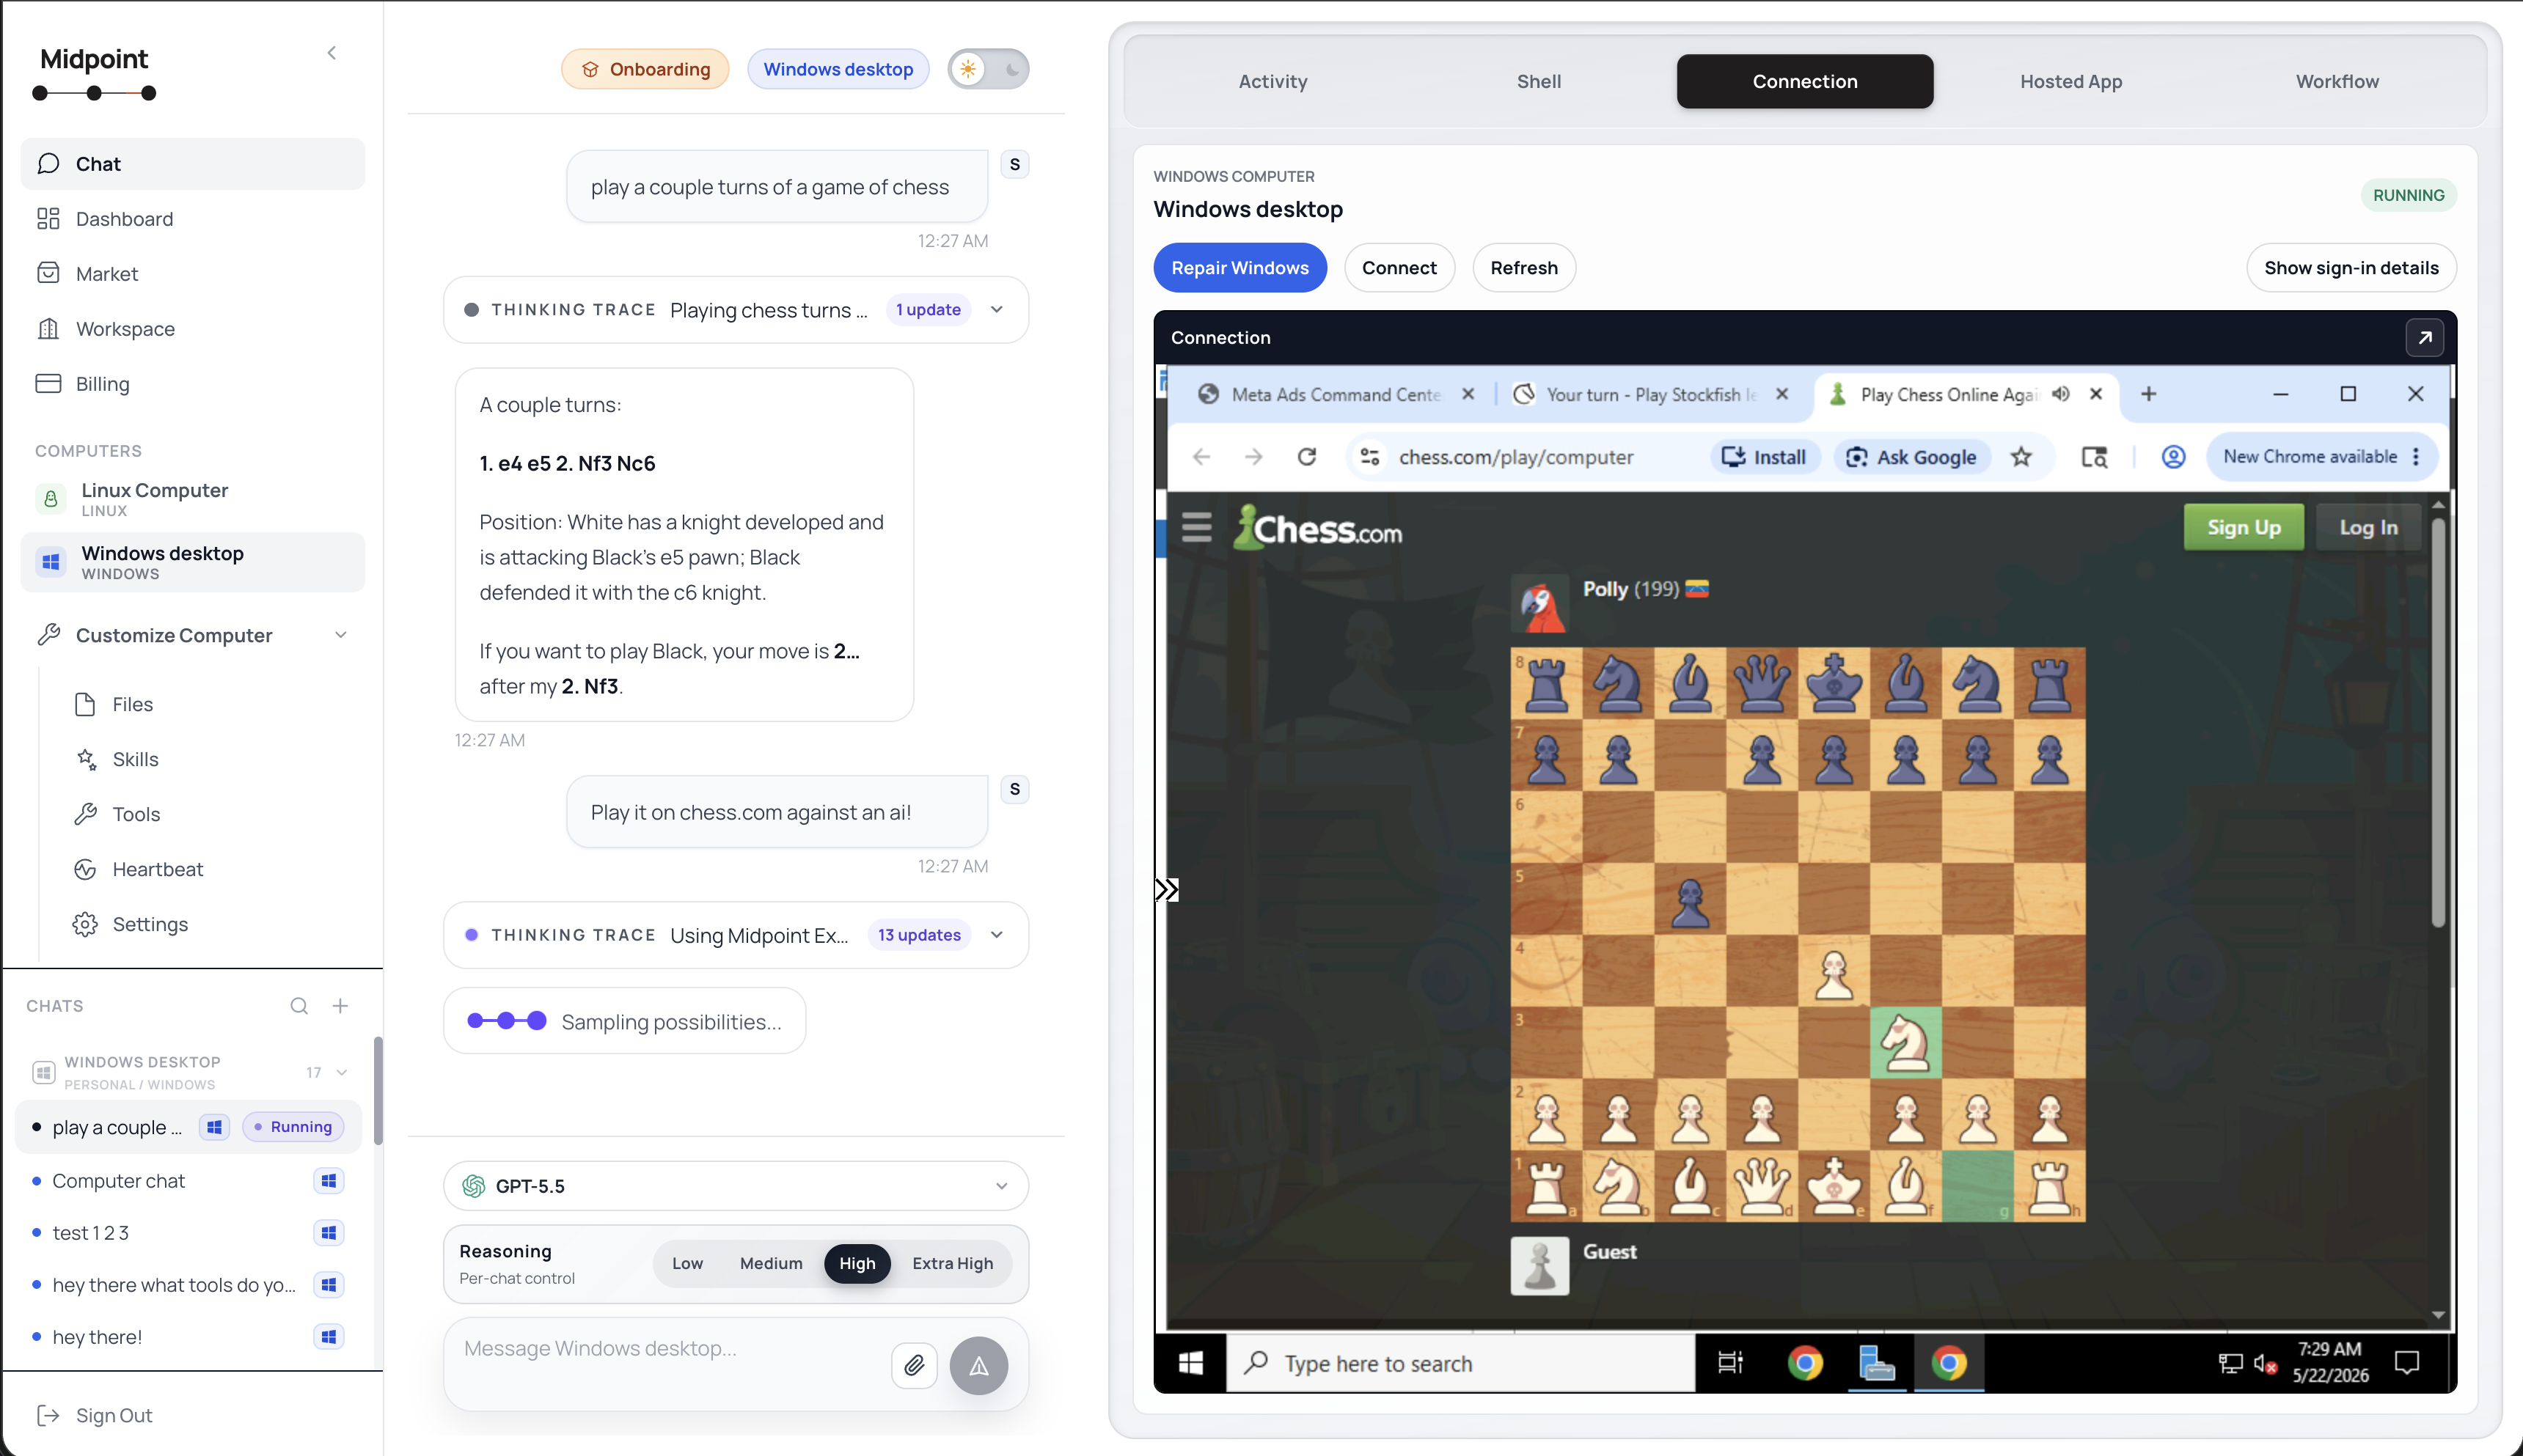The height and width of the screenshot is (1456, 2523).
Task: Open the Chess.com hamburger menu
Action: pos(1196,527)
